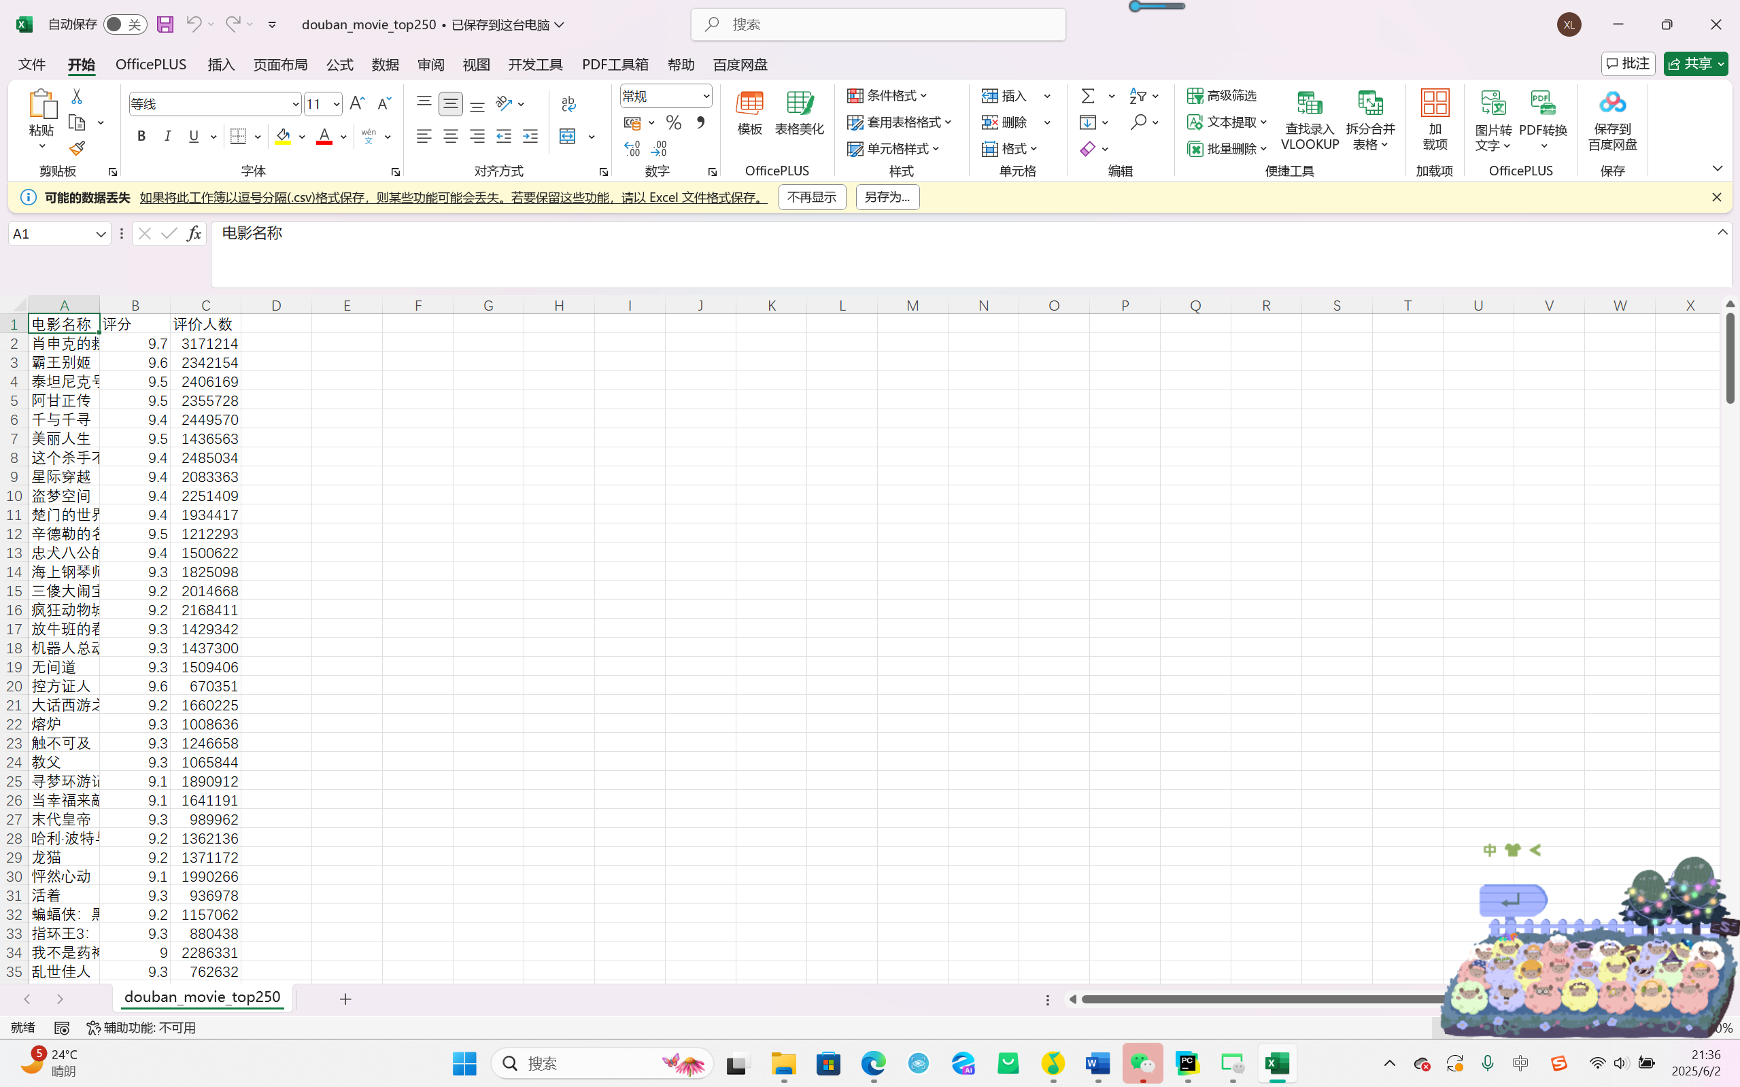Image resolution: width=1740 pixels, height=1087 pixels.
Task: Click the Insert Function fx icon
Action: (x=193, y=234)
